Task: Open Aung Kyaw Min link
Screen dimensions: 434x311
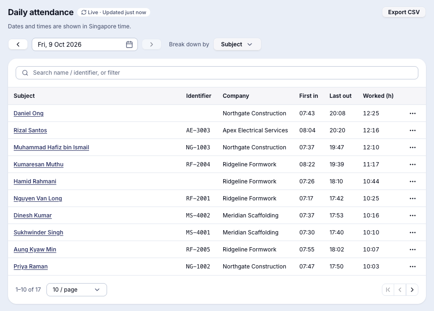Action: click(x=35, y=250)
